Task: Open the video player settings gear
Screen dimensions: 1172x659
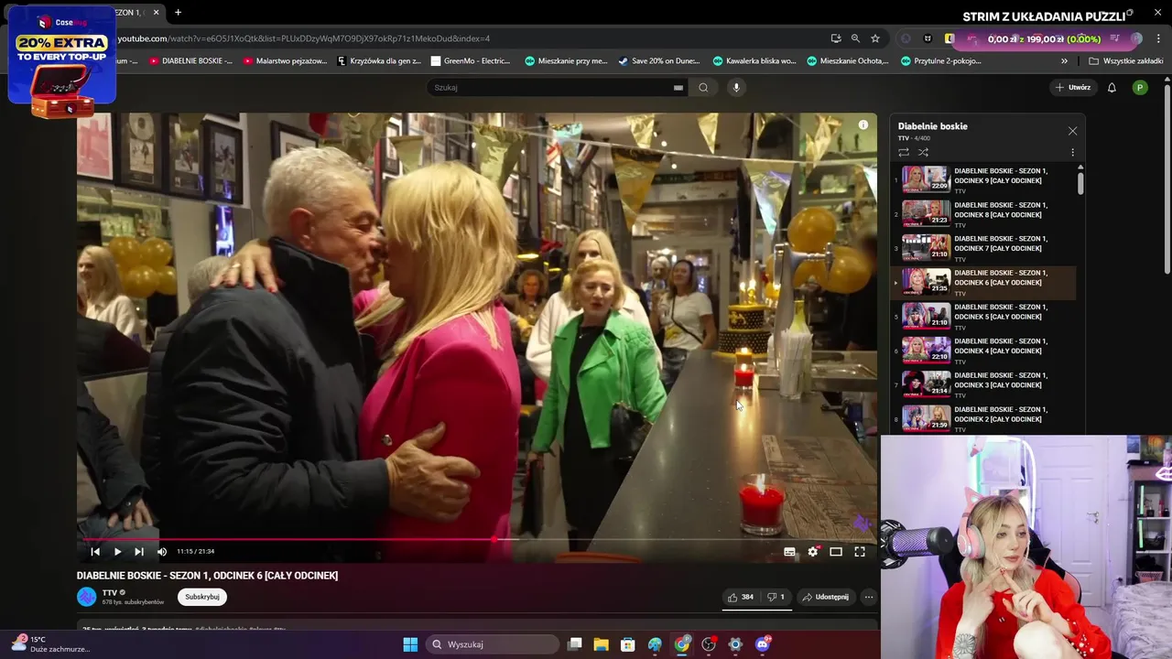Action: [813, 551]
